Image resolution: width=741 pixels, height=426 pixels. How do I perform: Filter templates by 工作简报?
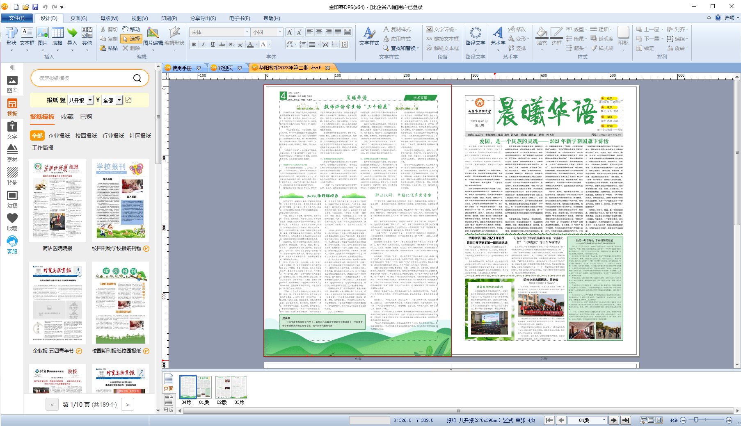pos(43,148)
